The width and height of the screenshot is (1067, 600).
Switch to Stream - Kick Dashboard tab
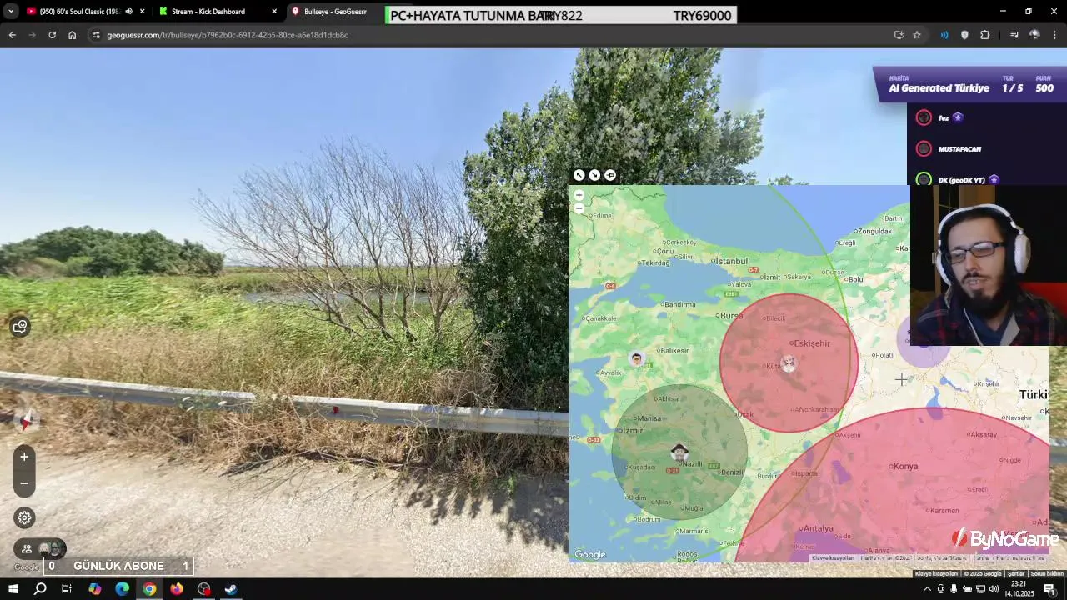(208, 12)
